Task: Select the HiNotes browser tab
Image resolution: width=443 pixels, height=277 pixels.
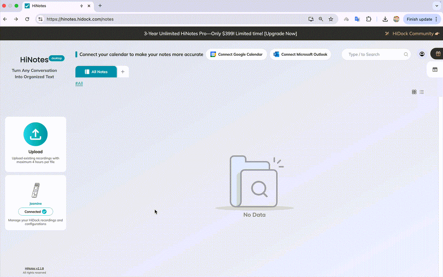Action: [58, 6]
